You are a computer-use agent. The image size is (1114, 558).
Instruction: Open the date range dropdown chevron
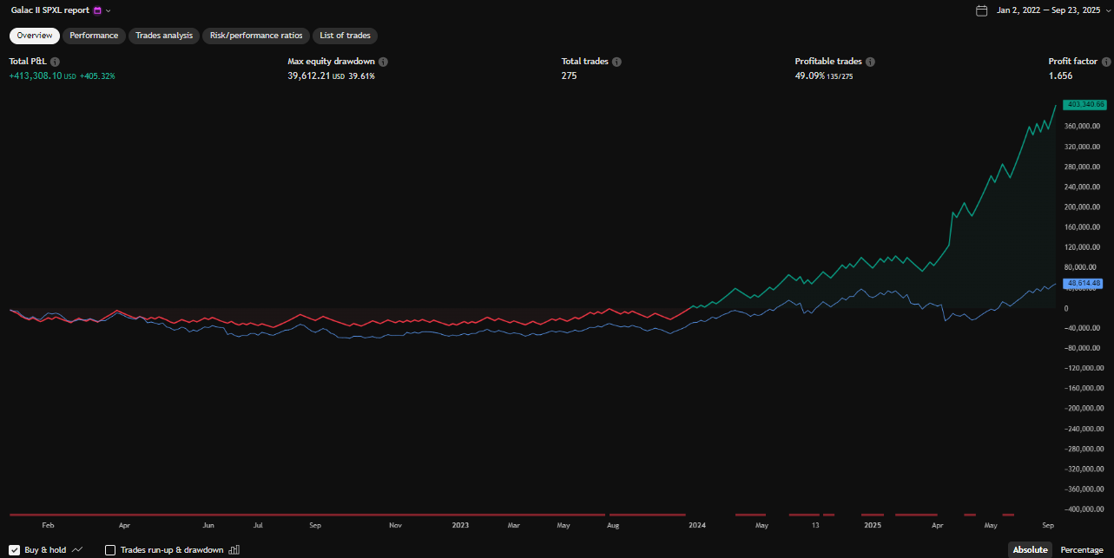coord(1108,10)
